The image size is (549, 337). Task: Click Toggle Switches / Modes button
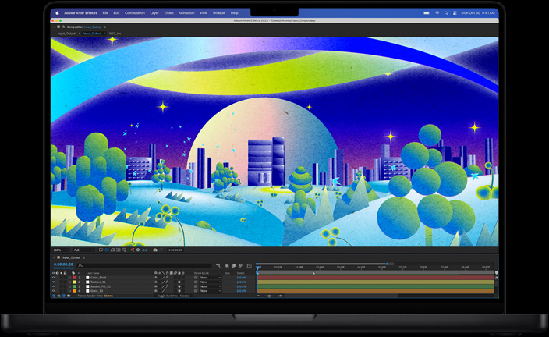[x=172, y=296]
